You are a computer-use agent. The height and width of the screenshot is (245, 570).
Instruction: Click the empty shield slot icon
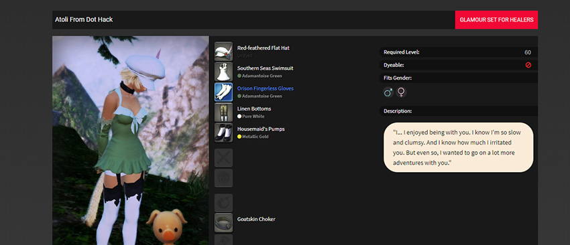point(223,178)
